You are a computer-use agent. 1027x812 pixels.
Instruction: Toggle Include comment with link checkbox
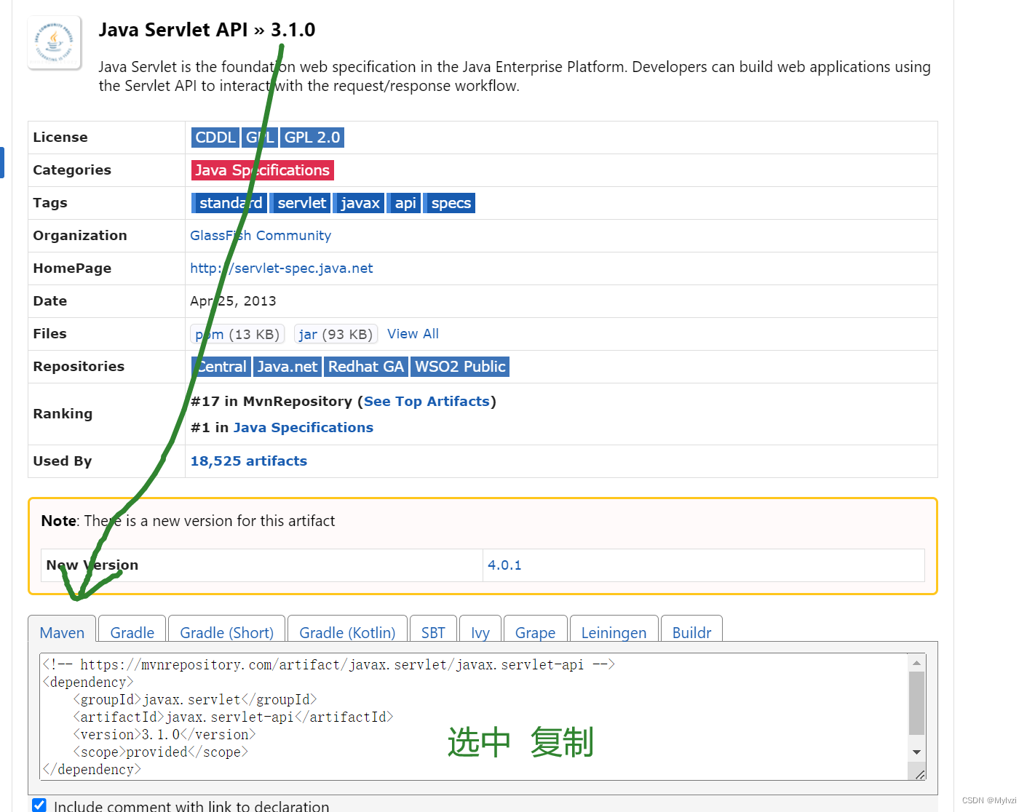coord(39,805)
